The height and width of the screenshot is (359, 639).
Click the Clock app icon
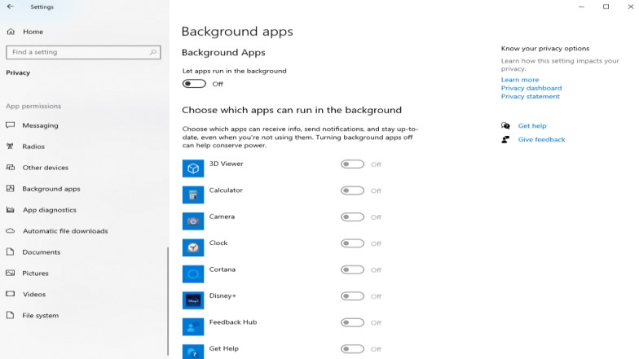coord(192,247)
